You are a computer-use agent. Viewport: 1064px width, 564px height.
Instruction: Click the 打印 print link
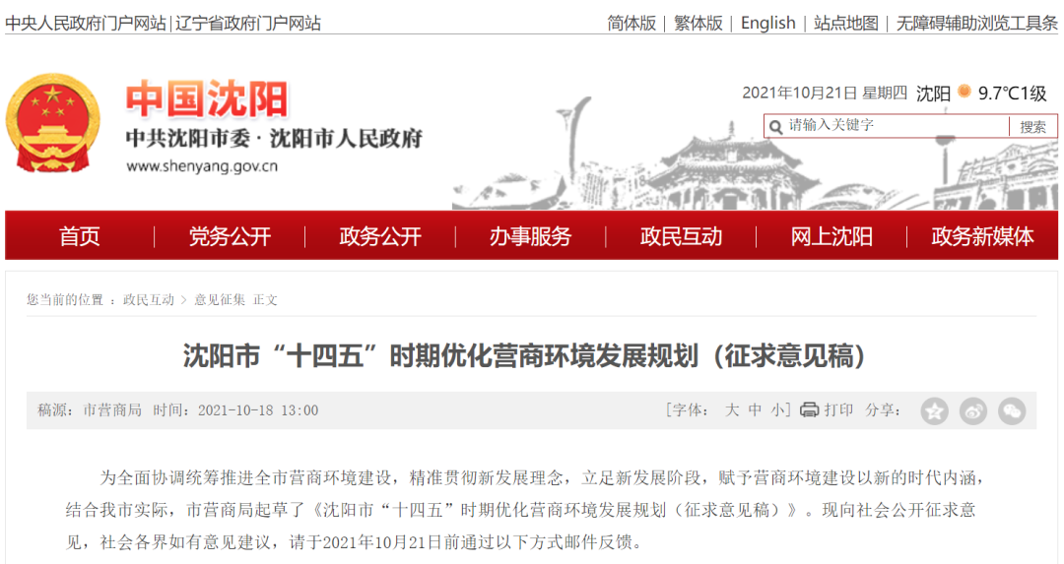838,410
